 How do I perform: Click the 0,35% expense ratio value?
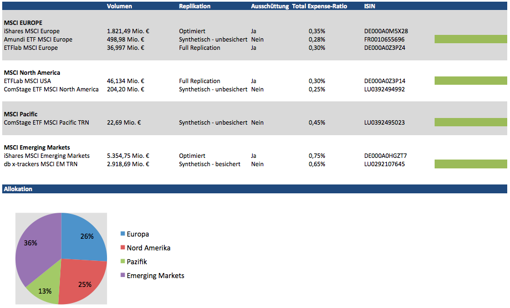[x=317, y=31]
